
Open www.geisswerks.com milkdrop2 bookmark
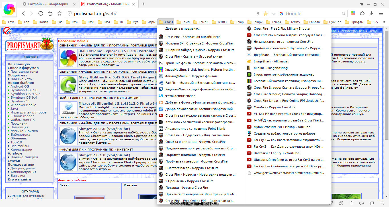[288, 173]
